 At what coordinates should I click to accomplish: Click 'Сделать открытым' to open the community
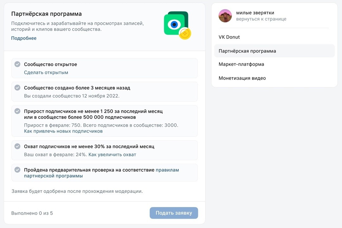[x=46, y=73]
